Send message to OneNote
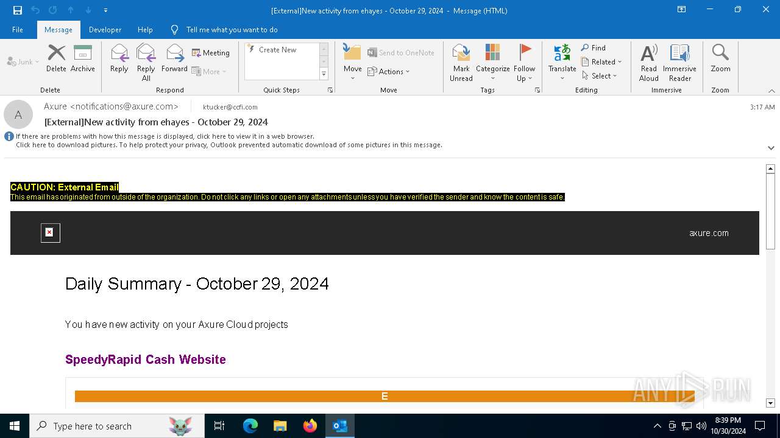 [x=401, y=53]
